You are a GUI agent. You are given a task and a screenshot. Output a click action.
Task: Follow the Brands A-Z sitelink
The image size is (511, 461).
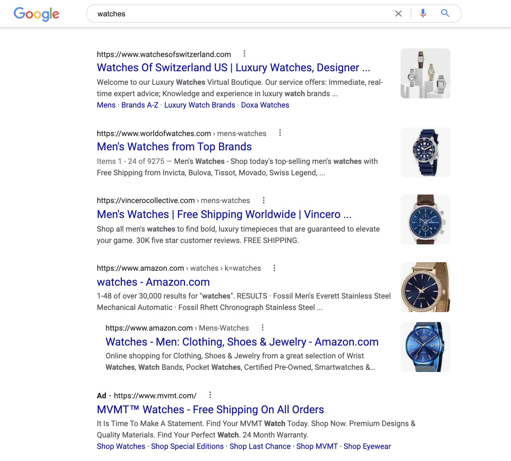point(140,105)
